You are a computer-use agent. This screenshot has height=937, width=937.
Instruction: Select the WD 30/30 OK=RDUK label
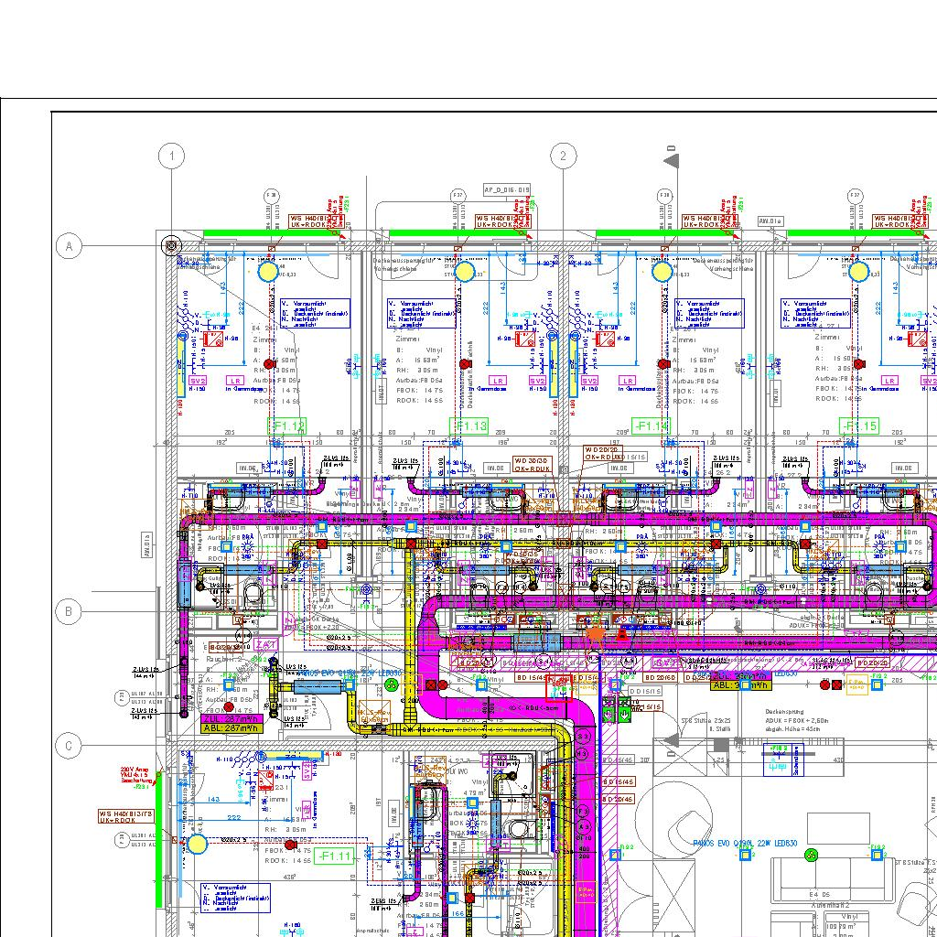tap(532, 465)
